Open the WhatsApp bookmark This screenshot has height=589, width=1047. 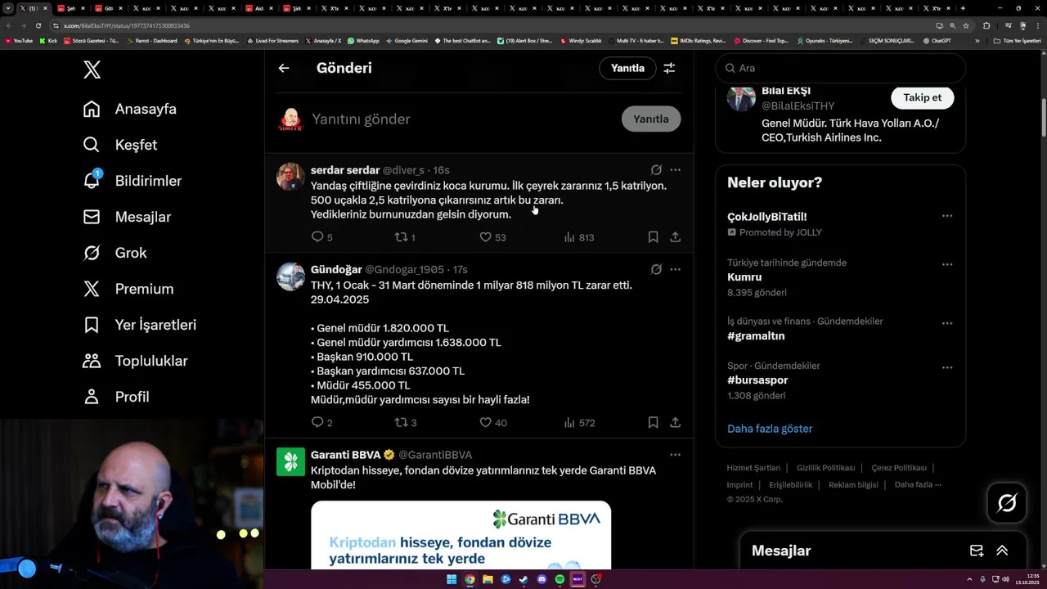pyautogui.click(x=363, y=40)
